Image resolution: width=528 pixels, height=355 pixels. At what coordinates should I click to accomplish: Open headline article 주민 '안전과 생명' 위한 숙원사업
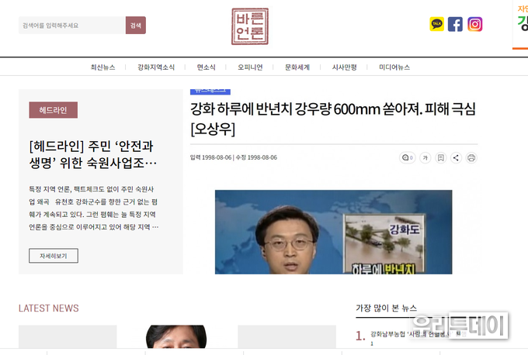[93, 154]
